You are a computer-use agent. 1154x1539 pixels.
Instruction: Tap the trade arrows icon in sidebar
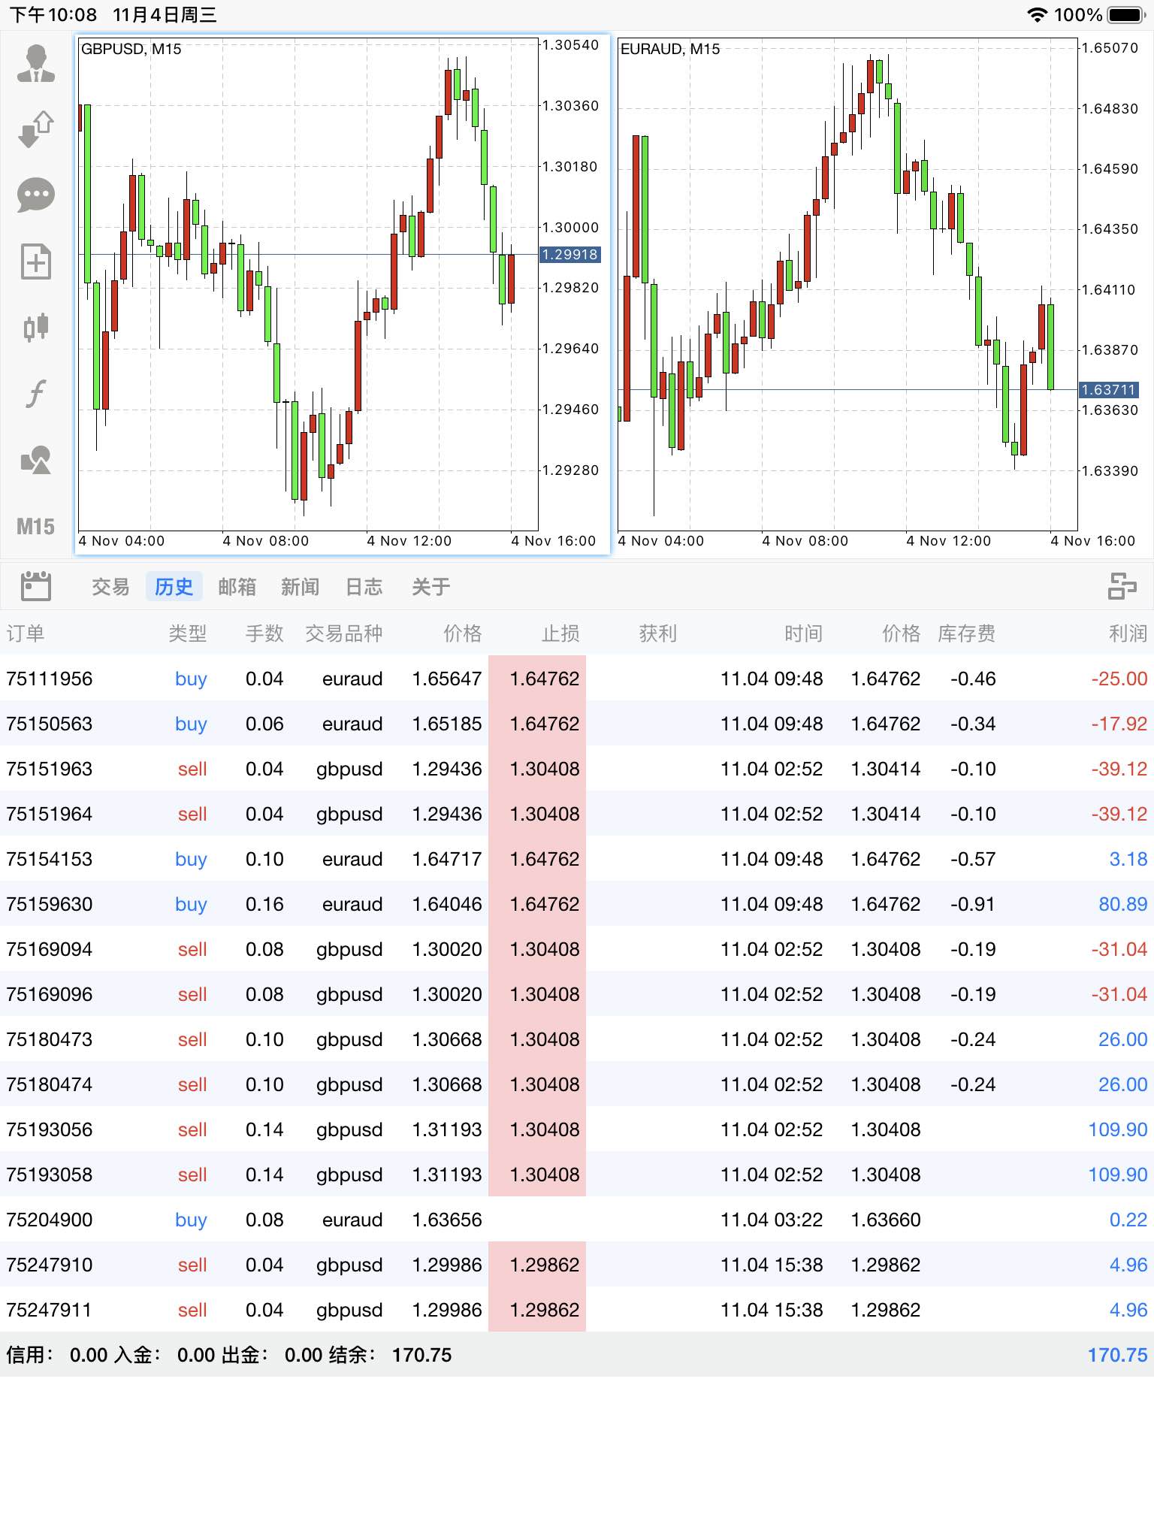[x=36, y=129]
